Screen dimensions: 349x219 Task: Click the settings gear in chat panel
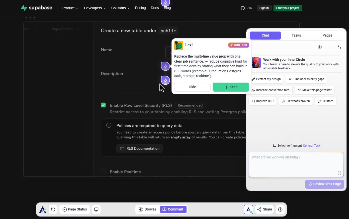coord(319,47)
